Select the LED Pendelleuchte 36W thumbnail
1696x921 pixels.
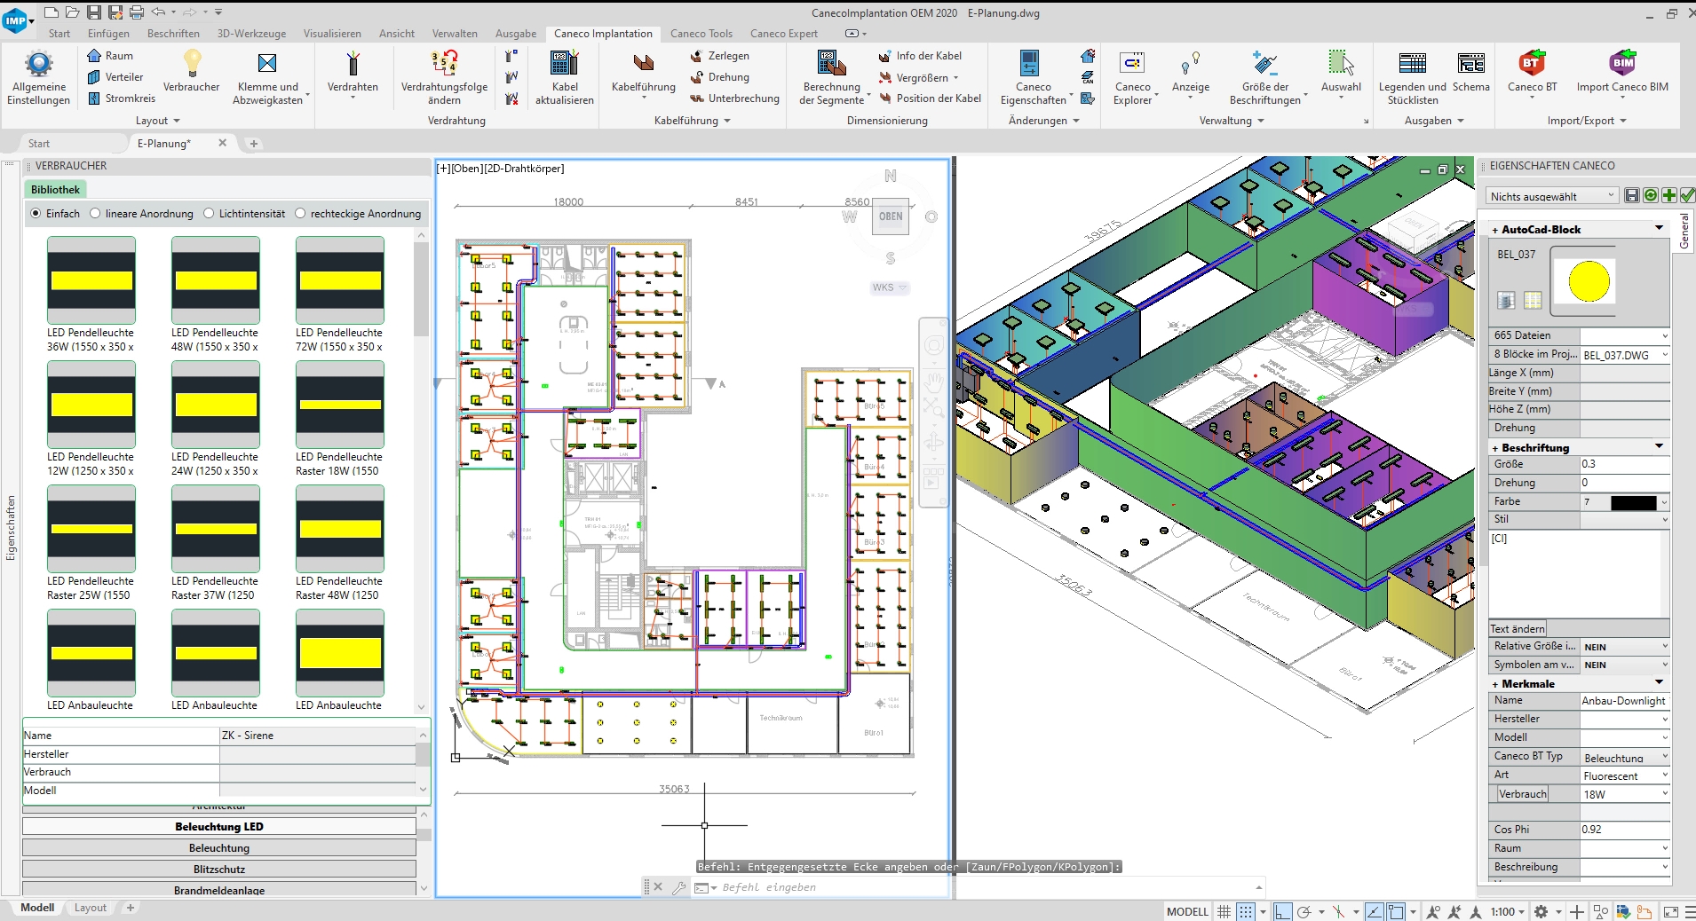[x=91, y=280]
